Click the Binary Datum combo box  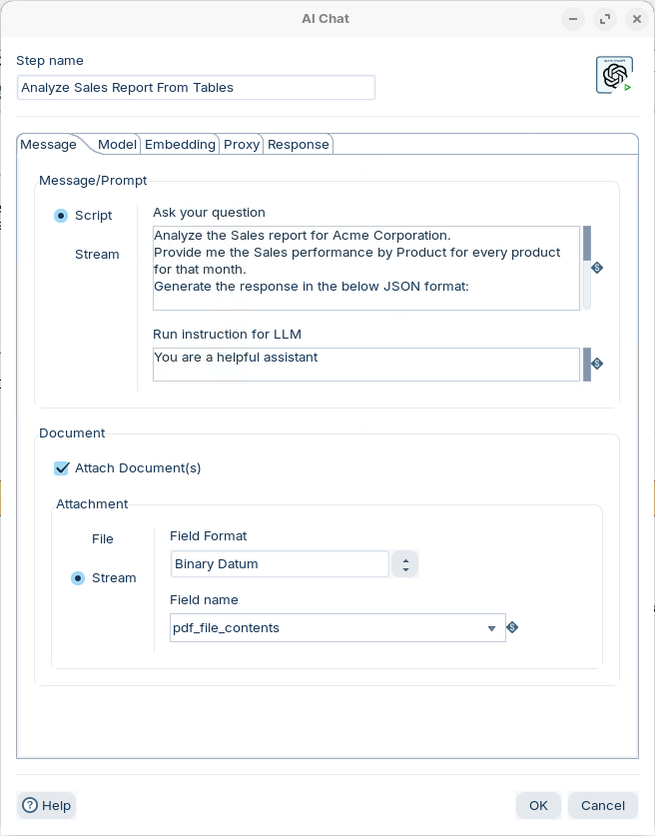pyautogui.click(x=280, y=564)
